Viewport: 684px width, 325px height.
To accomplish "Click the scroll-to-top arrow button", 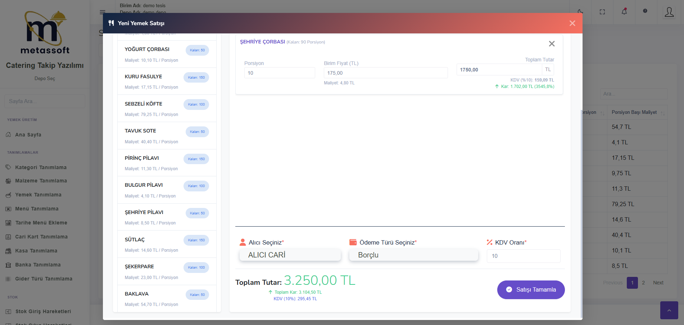I will click(669, 310).
